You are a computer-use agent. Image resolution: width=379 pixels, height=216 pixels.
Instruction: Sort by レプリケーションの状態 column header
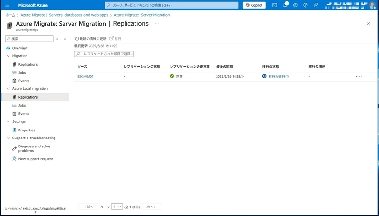142,67
